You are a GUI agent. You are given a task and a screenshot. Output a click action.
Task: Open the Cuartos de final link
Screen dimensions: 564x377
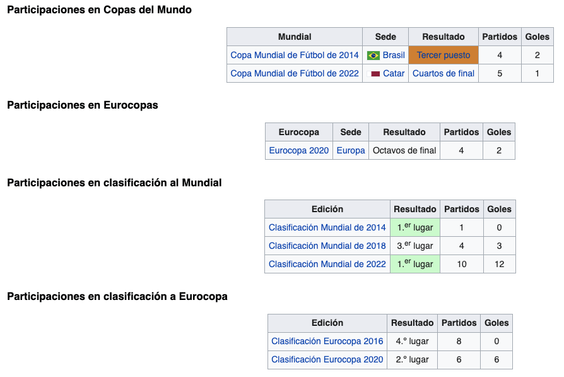point(444,74)
